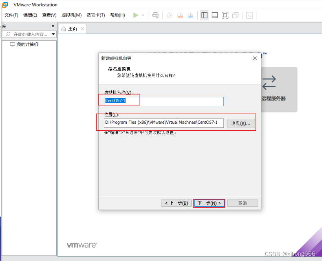Image resolution: width=322 pixels, height=261 pixels.
Task: Click the Revert to Snapshot icon
Action: click(x=180, y=15)
